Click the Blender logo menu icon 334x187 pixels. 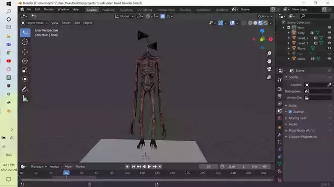(x=22, y=9)
